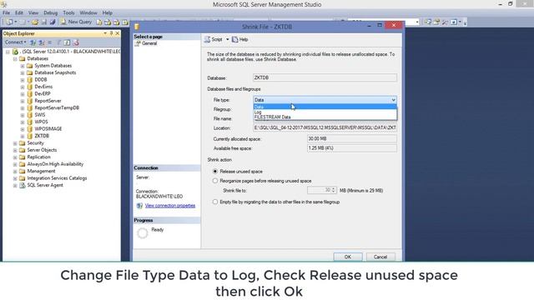This screenshot has height=300, width=534.
Task: Click the Shrink file to stepper arrows
Action: coord(334,190)
